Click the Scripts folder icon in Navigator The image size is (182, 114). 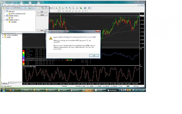5,37
